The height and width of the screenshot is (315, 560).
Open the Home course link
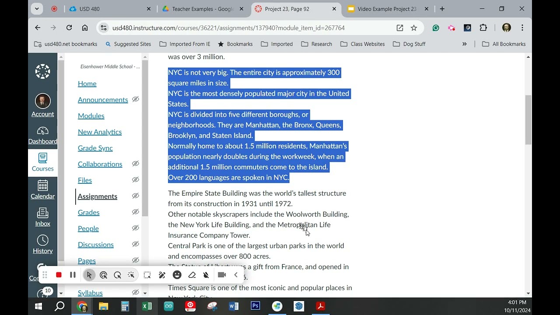[x=87, y=84]
